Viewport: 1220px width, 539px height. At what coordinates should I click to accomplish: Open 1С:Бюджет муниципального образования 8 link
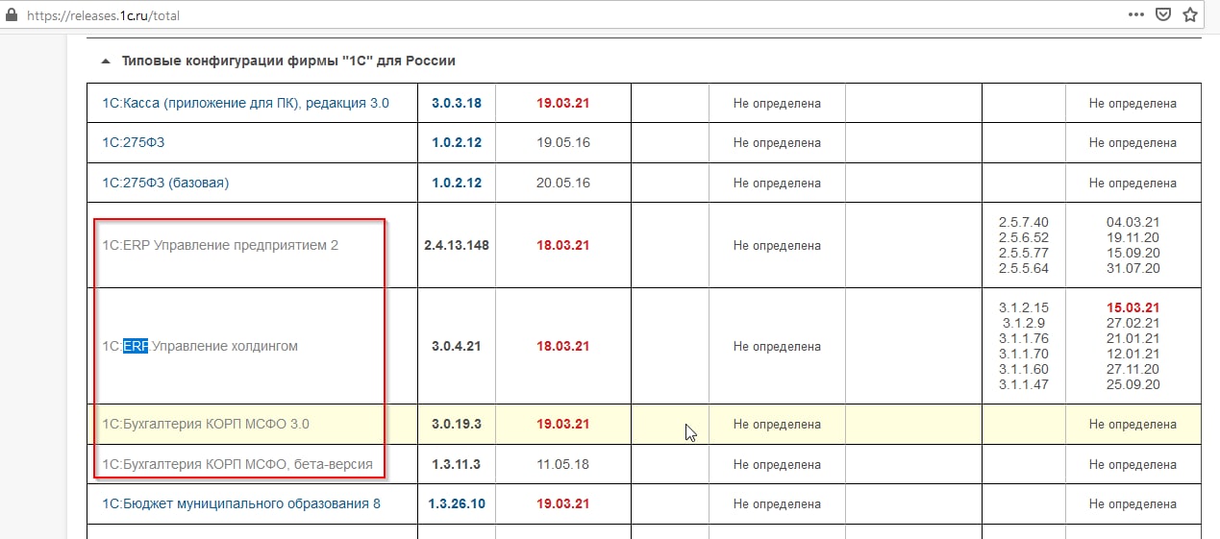241,503
